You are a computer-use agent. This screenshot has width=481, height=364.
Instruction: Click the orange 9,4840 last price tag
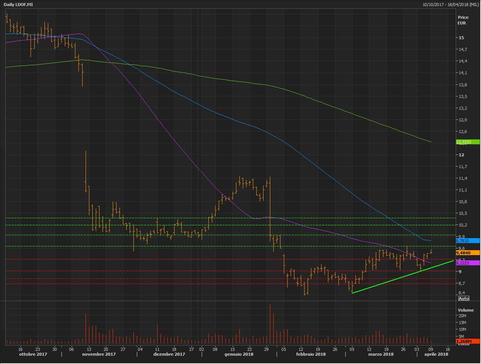tap(467, 253)
